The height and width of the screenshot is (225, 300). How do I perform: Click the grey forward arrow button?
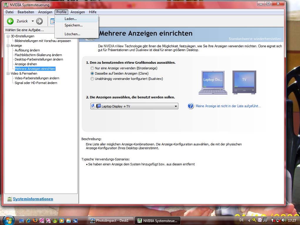tap(39, 21)
